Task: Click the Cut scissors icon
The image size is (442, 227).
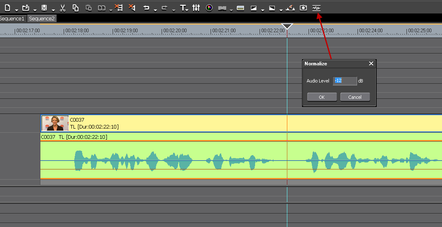Action: (x=62, y=8)
